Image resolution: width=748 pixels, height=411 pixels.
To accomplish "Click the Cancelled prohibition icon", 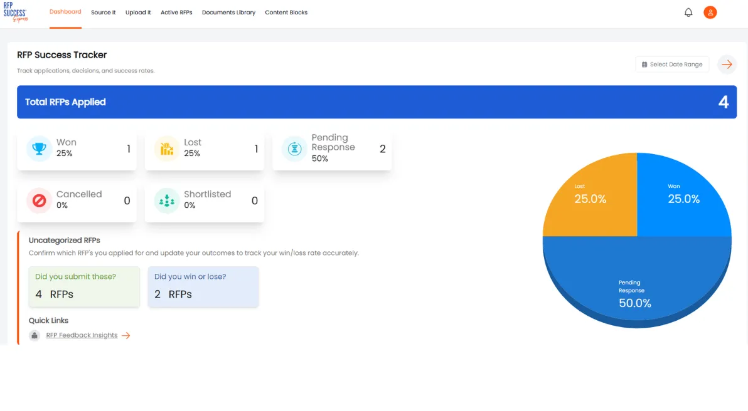I will coord(39,200).
